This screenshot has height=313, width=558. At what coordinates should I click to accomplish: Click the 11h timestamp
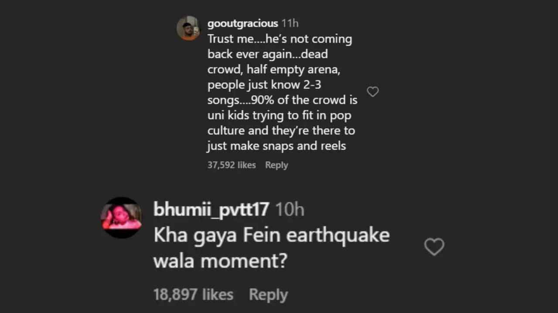click(x=290, y=23)
